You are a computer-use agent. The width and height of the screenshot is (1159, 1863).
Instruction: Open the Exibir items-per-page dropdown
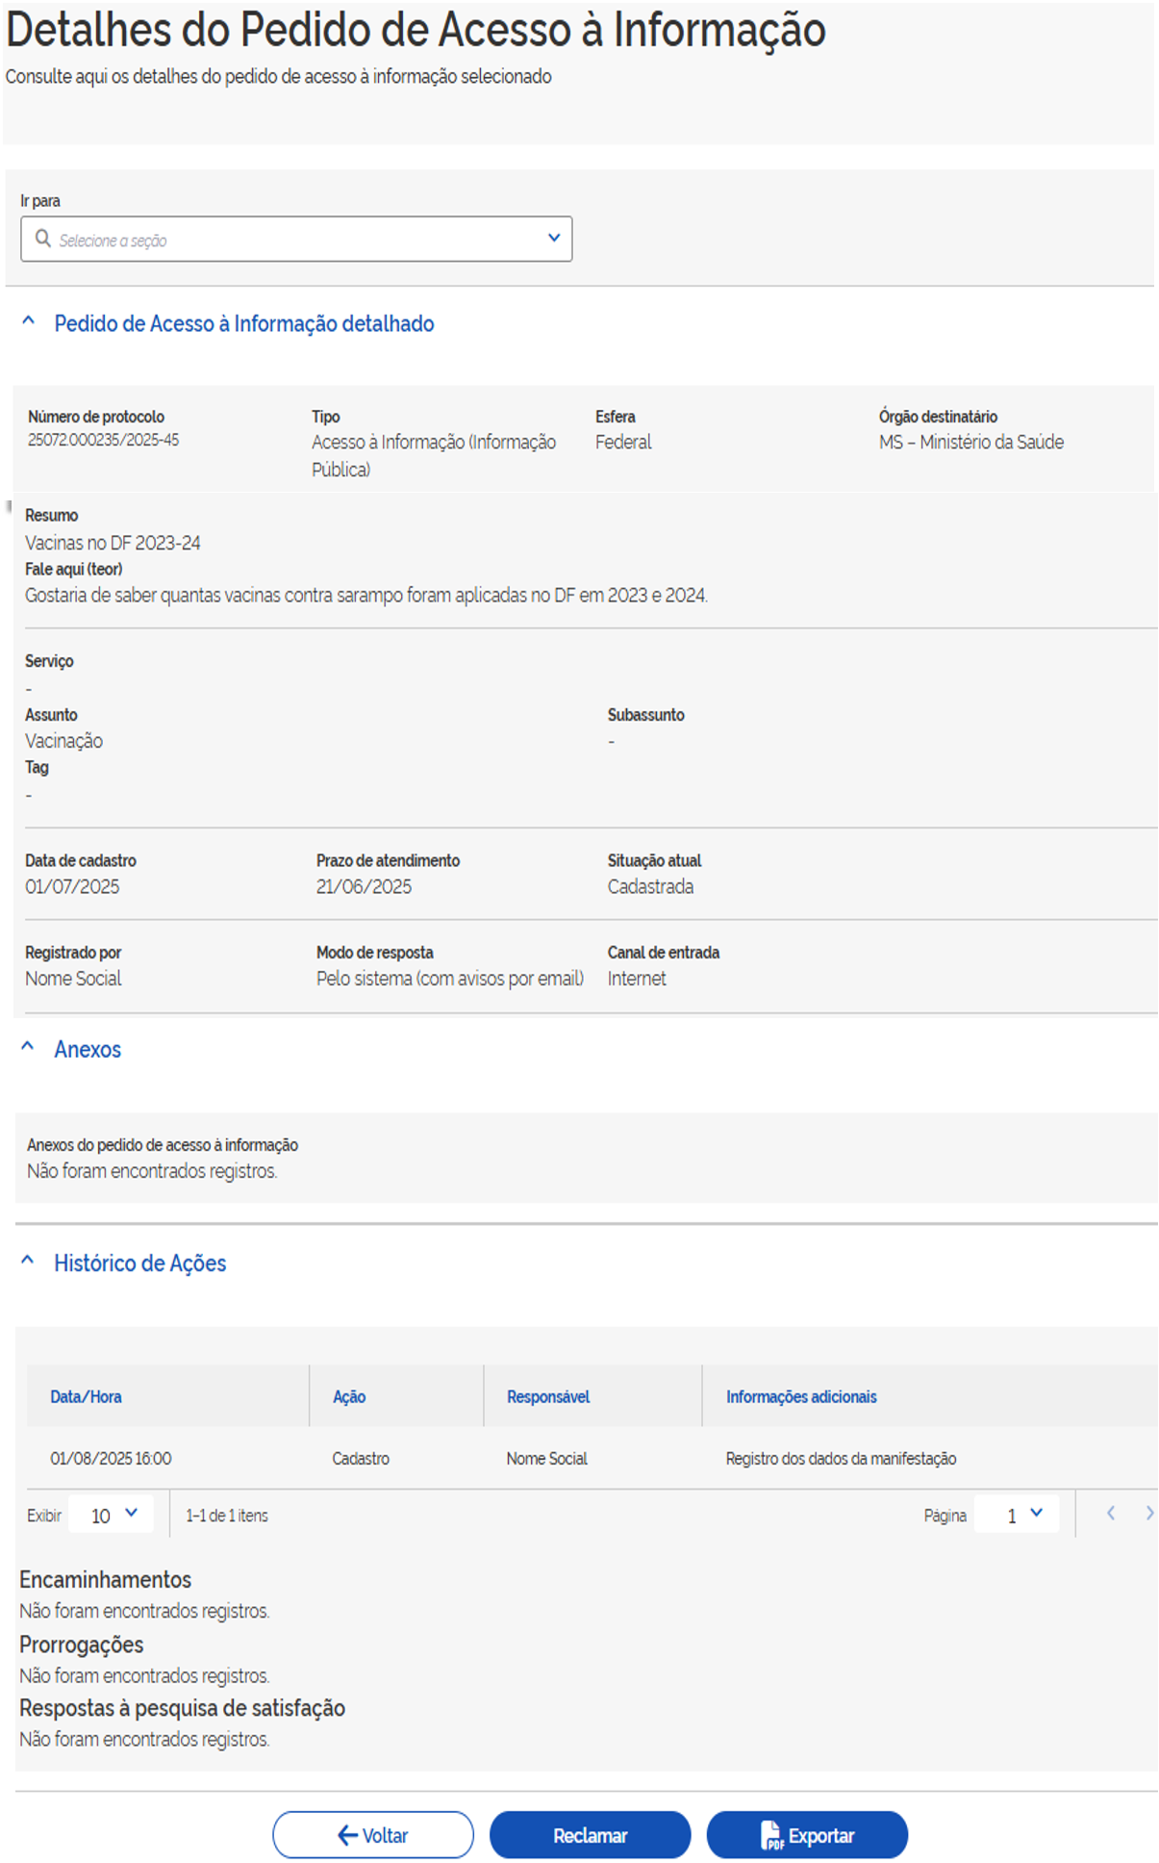(113, 1516)
